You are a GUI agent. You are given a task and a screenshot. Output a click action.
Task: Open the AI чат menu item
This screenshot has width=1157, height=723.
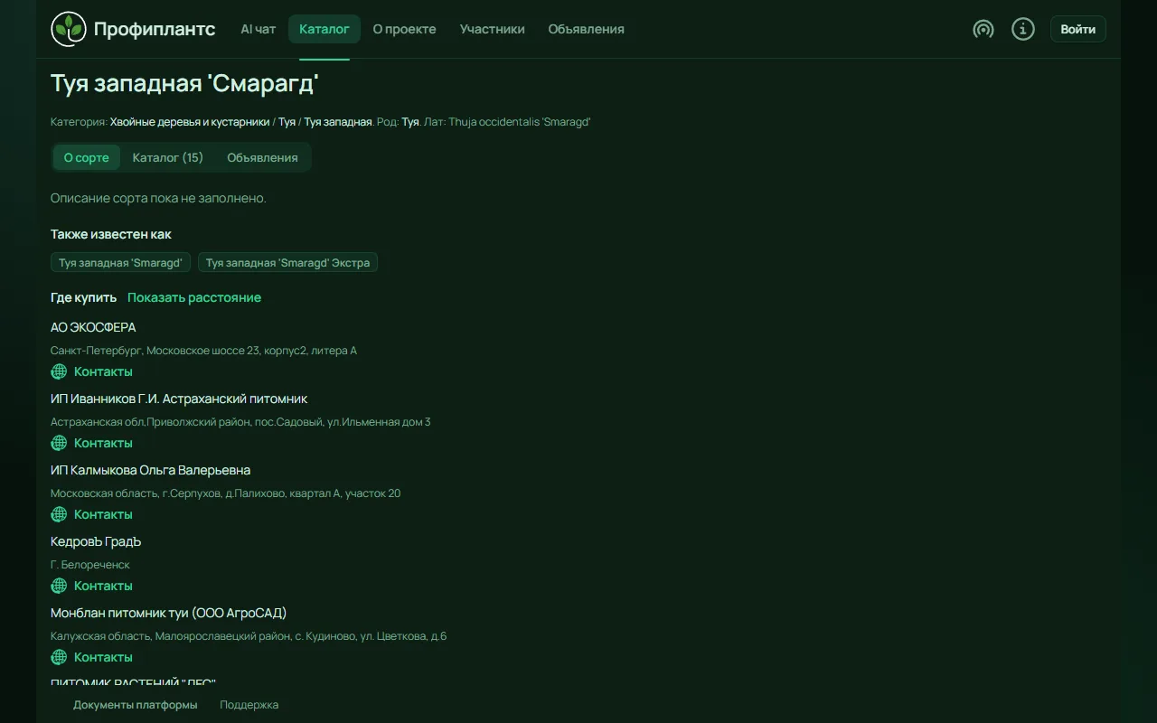[259, 29]
